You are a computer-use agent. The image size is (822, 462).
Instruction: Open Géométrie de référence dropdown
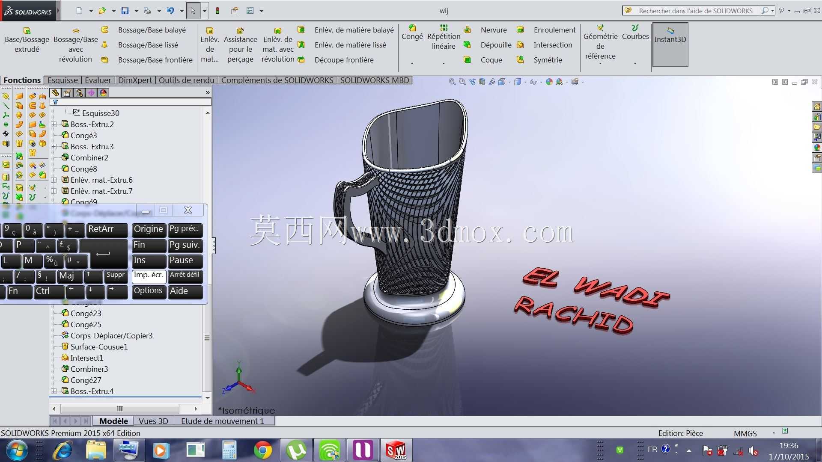(600, 64)
